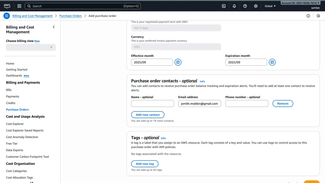Open the CloudShell terminal icon

pyautogui.click(x=224, y=6)
